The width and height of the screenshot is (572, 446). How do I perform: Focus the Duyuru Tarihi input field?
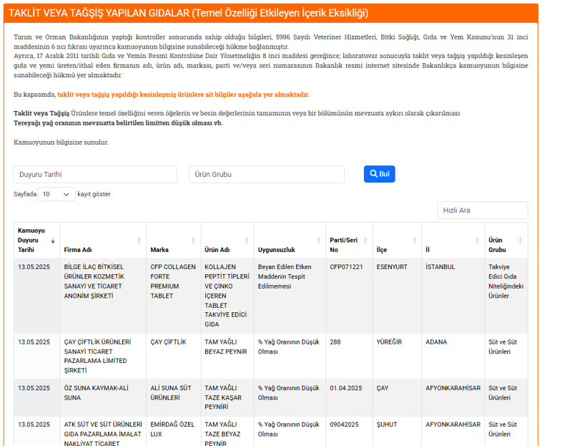tap(95, 174)
